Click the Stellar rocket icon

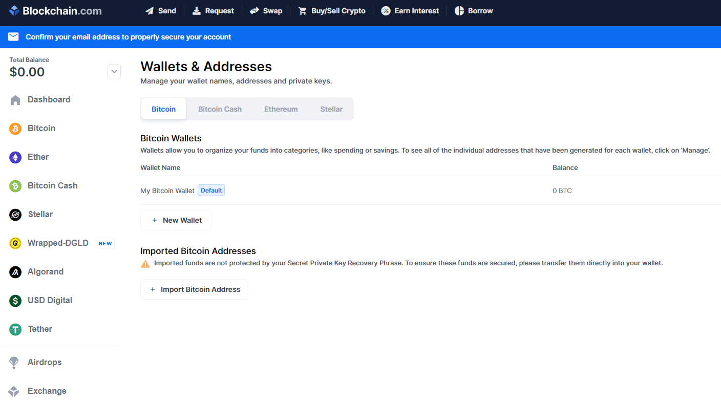pos(15,215)
